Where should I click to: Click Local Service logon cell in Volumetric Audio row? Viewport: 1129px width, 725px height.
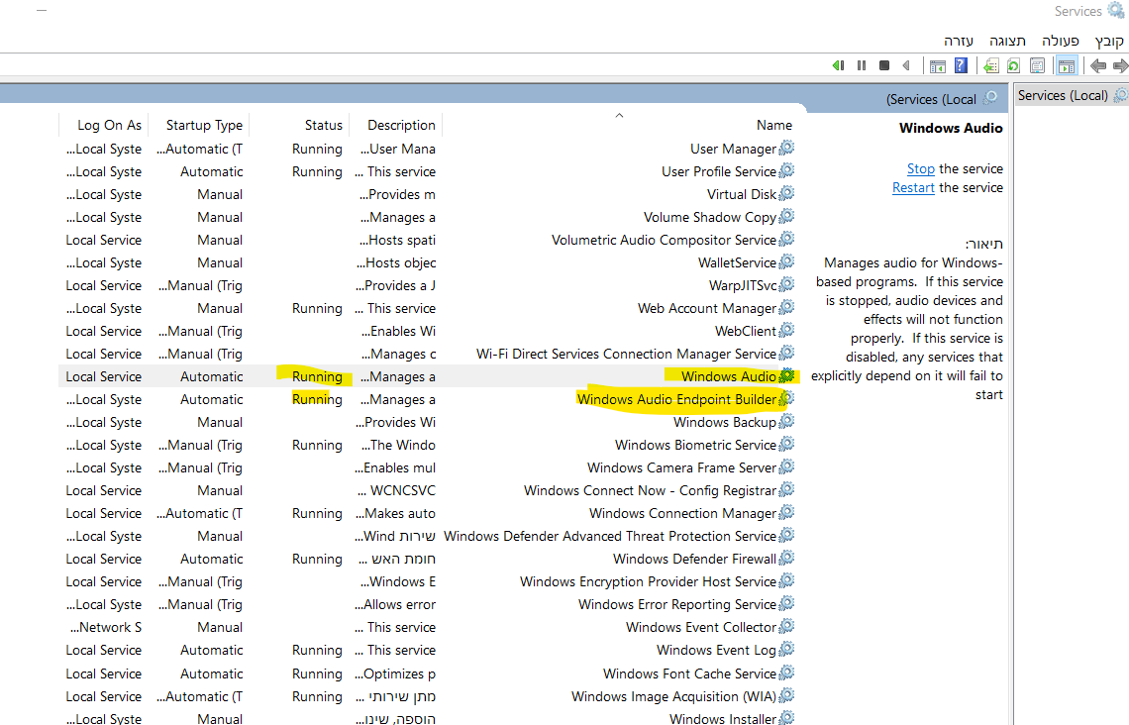[x=104, y=240]
